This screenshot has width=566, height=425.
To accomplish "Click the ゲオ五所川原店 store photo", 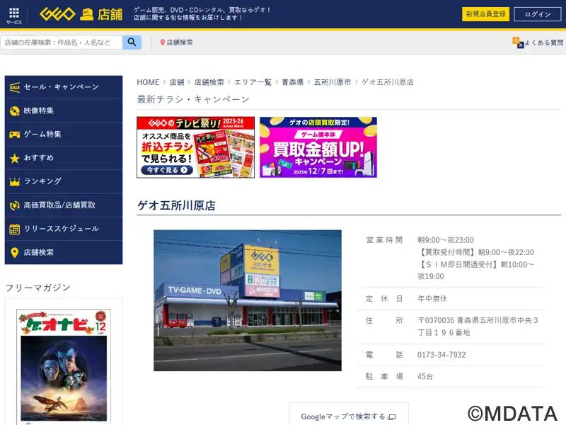I will (248, 300).
